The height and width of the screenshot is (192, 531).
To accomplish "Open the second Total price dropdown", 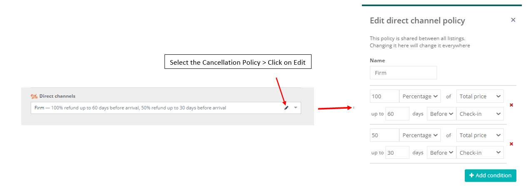I will (x=480, y=135).
